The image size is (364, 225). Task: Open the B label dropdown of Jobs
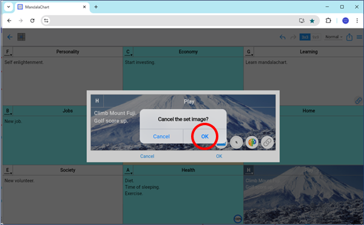8,111
